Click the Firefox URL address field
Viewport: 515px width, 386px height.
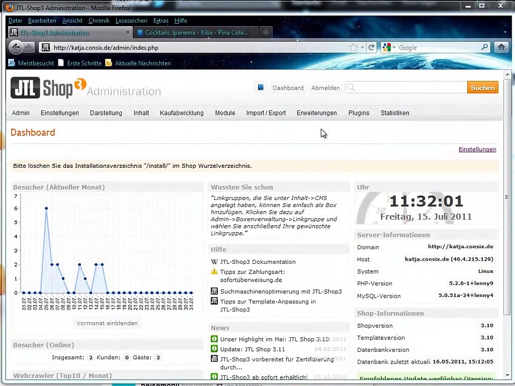199,48
